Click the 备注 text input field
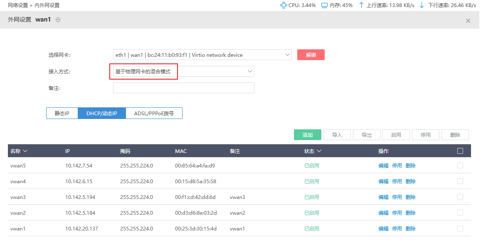This screenshot has height=240, width=481. [x=183, y=88]
